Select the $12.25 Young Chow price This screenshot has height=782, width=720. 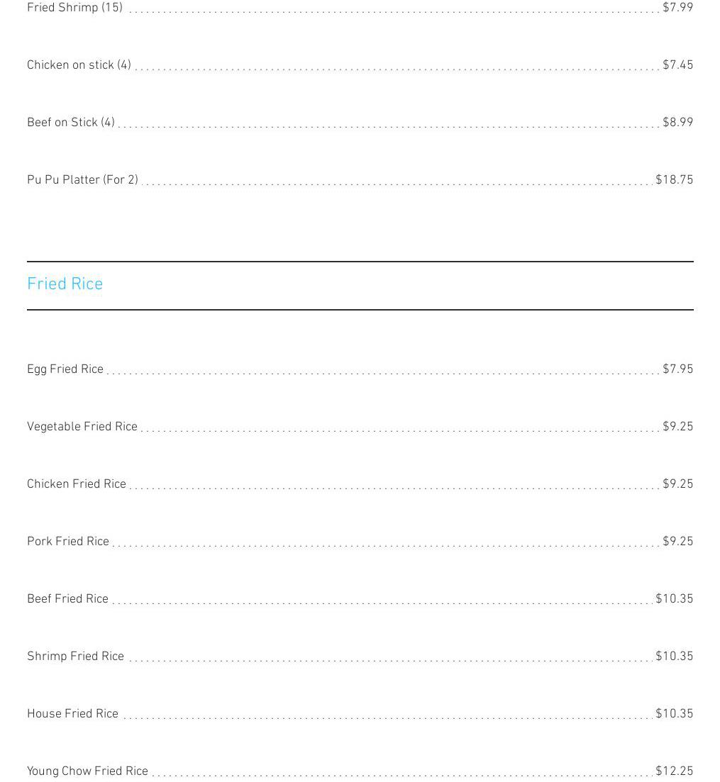click(674, 771)
